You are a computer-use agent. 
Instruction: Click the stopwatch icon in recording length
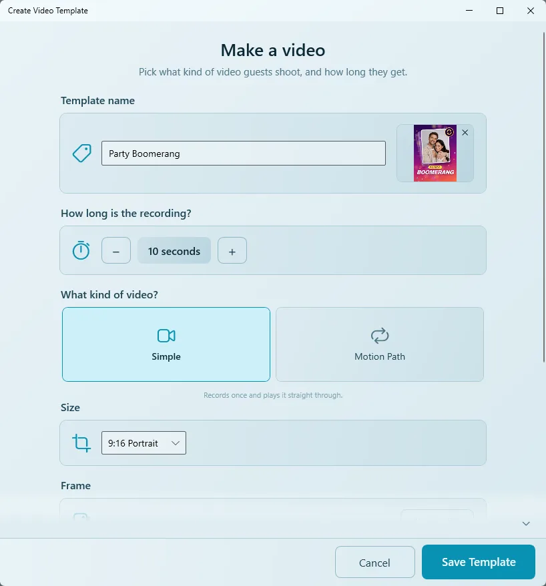tap(81, 250)
